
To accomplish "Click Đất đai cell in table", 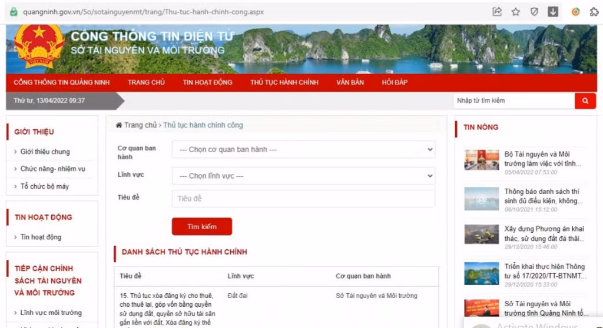I will [x=237, y=296].
